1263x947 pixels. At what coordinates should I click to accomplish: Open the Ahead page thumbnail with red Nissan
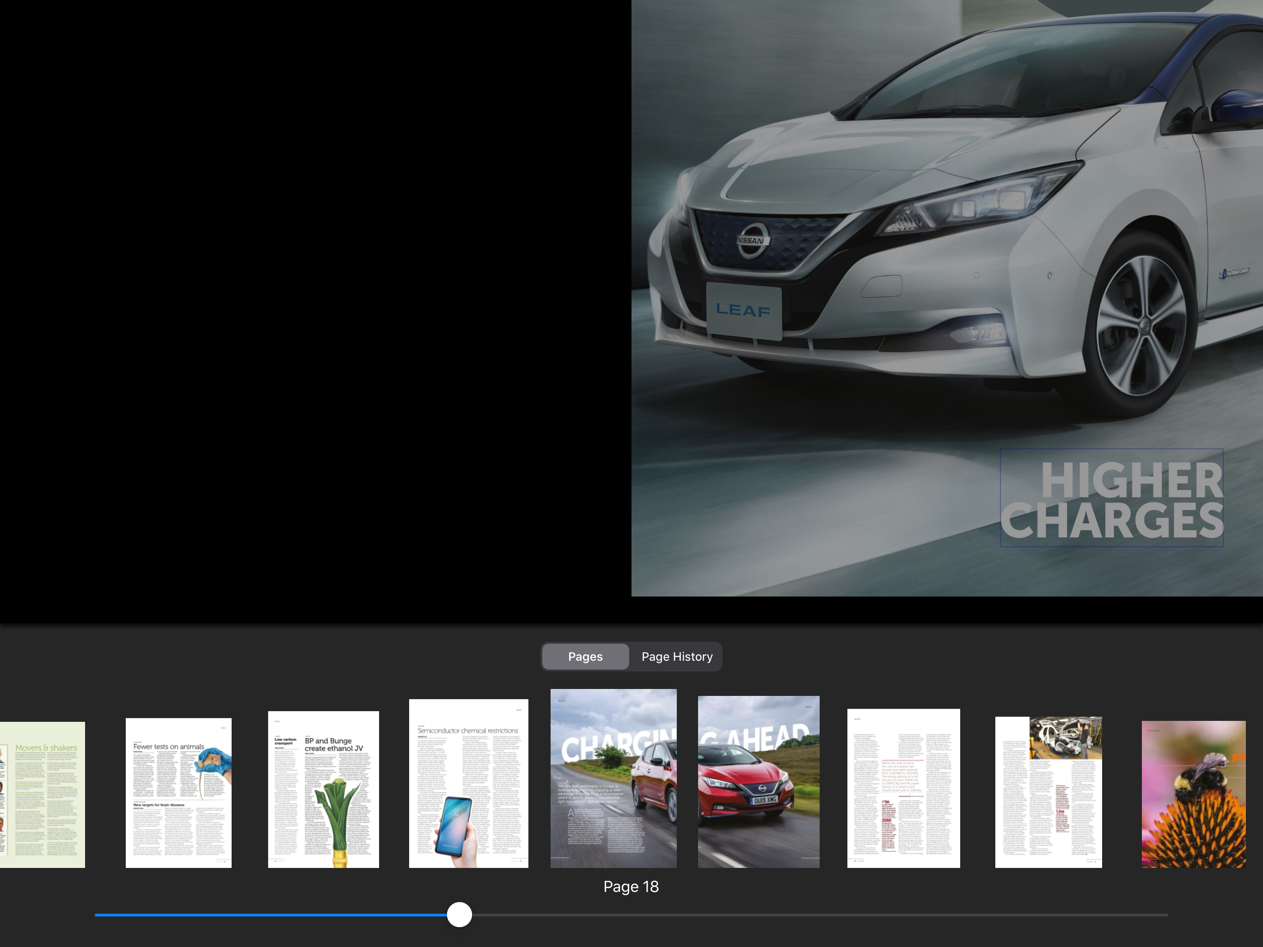(x=759, y=782)
